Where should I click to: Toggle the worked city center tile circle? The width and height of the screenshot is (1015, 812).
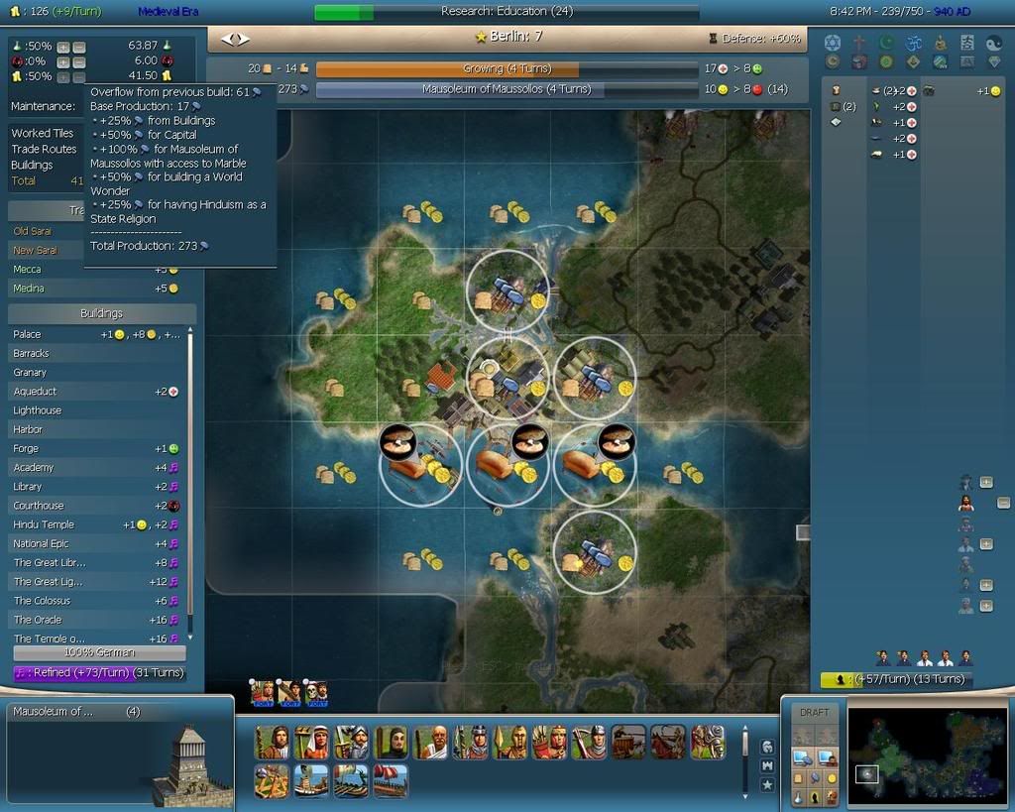507,378
